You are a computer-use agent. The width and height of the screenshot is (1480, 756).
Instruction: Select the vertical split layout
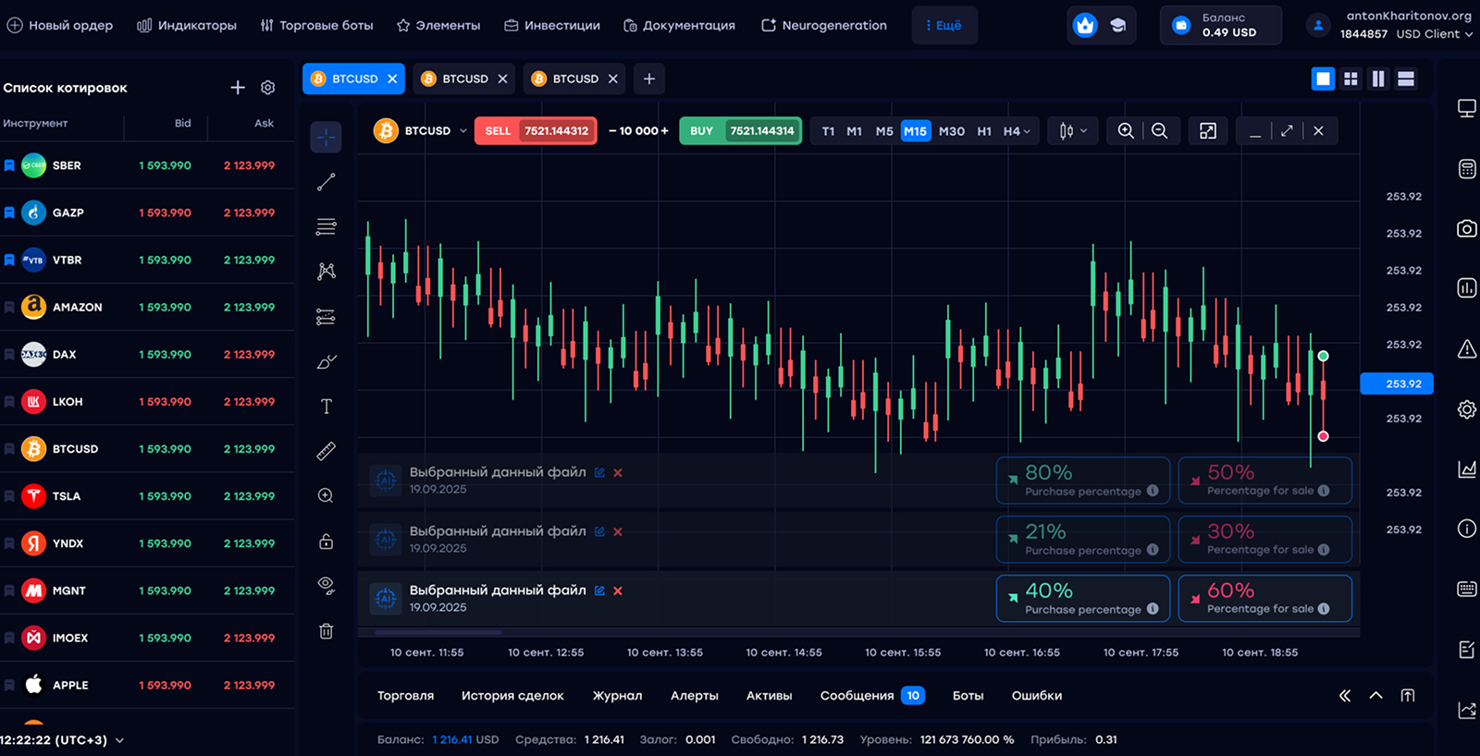1378,79
